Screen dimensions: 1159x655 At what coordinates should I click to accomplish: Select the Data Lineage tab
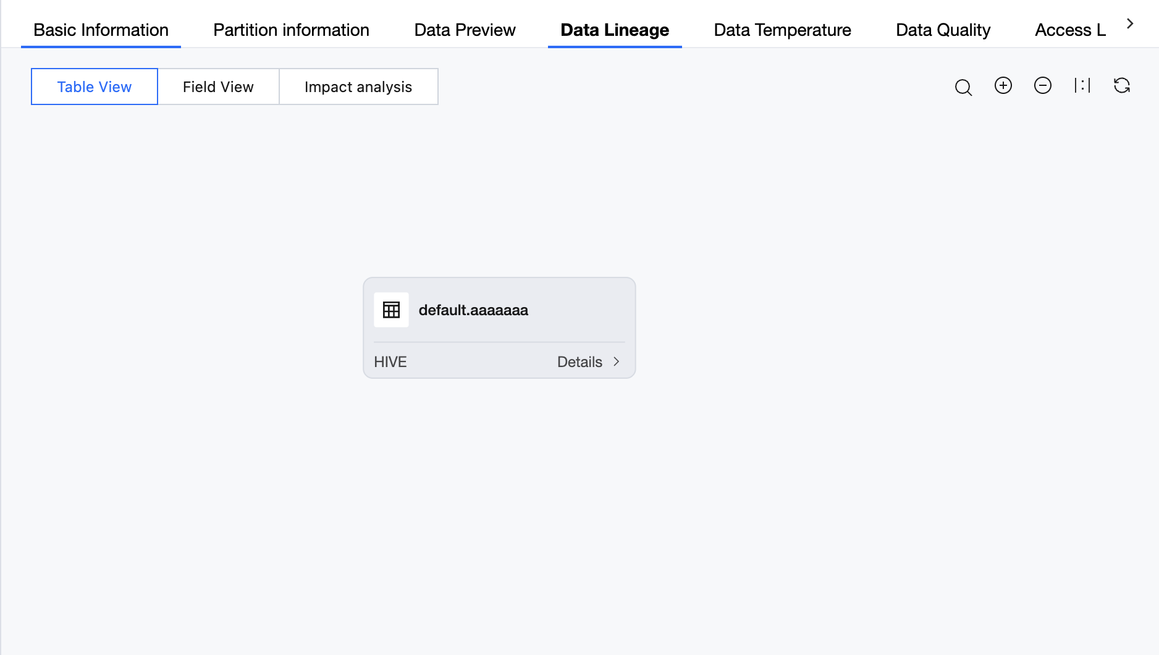(x=615, y=30)
